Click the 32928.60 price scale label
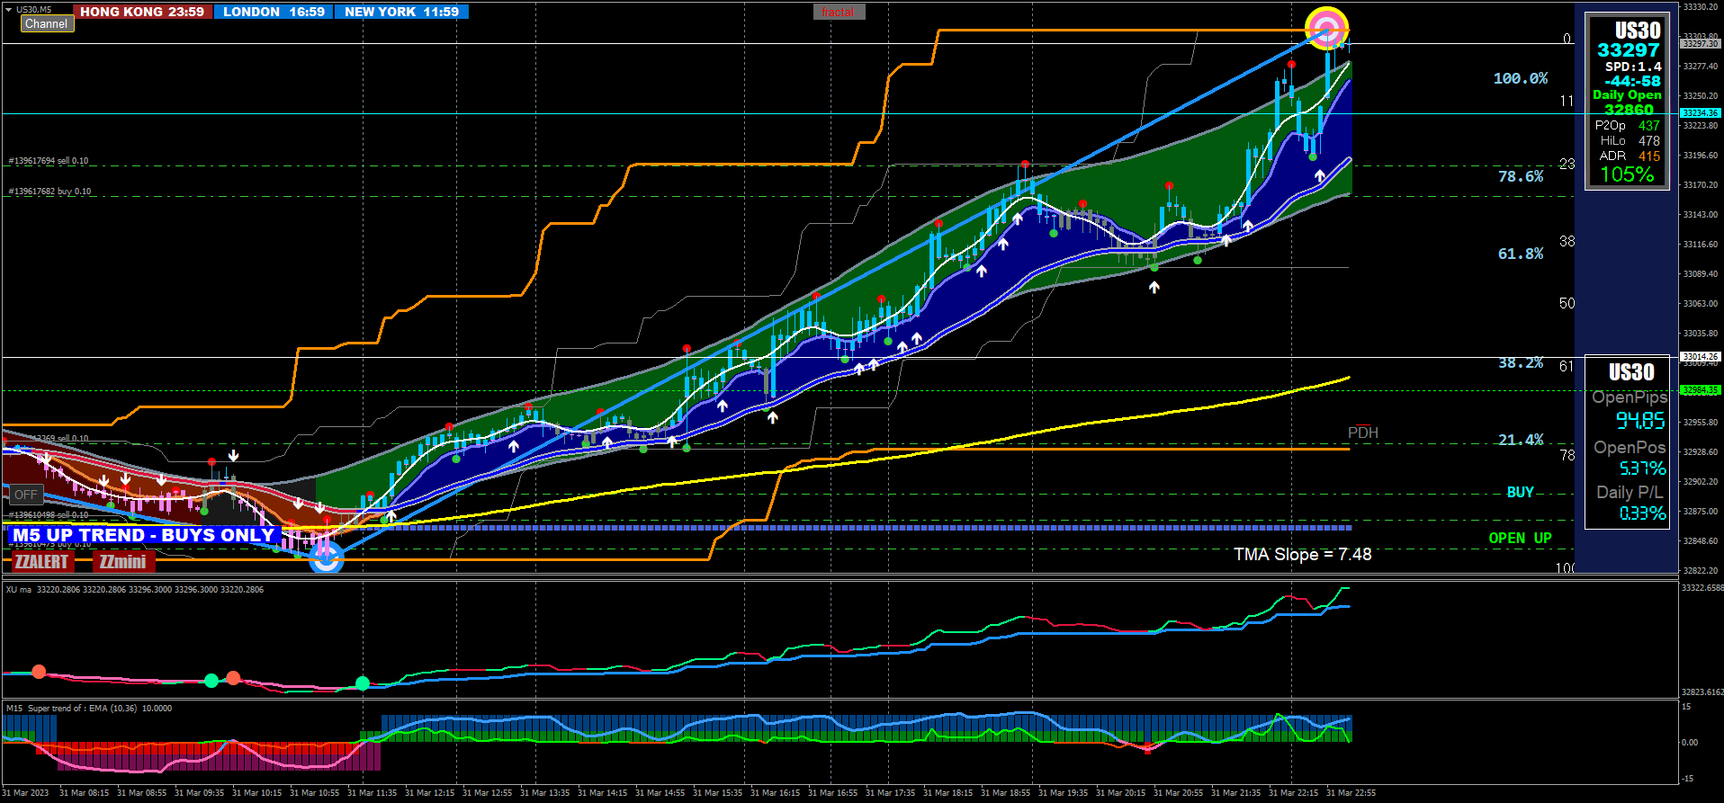Image resolution: width=1724 pixels, height=803 pixels. coord(1701,452)
